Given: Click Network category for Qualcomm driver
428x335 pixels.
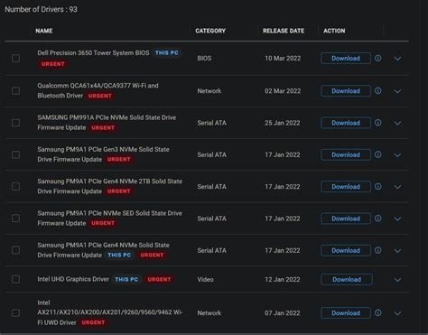Looking at the screenshot, I should tap(209, 90).
